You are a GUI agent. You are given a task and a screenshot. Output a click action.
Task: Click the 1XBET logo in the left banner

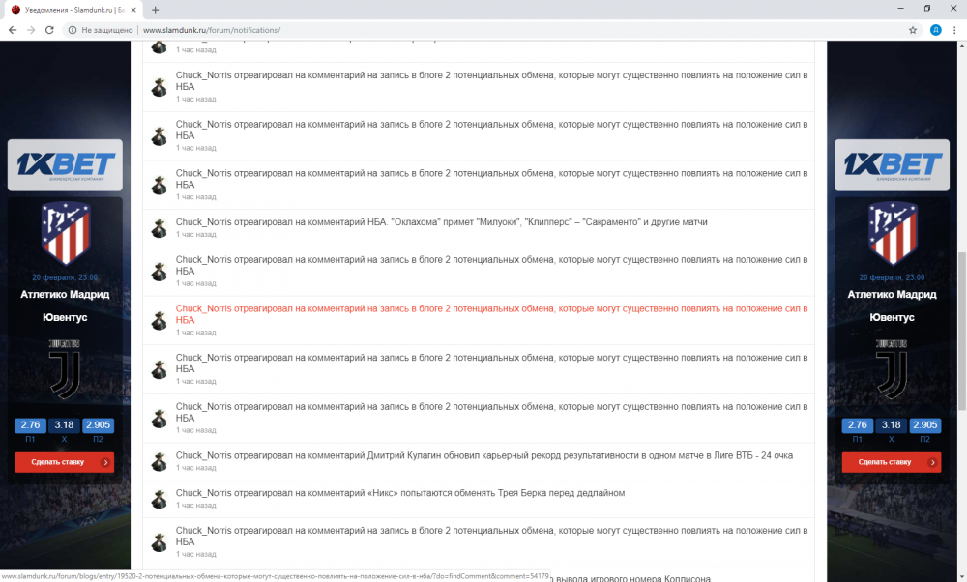tap(65, 165)
